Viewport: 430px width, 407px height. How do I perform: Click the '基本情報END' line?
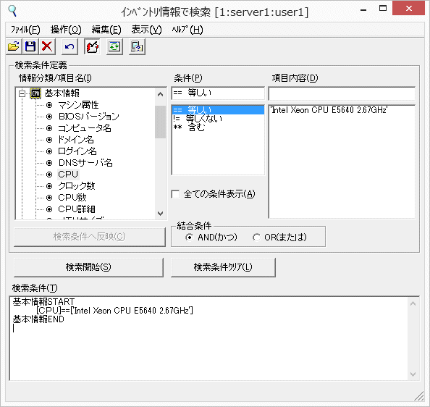pos(38,319)
